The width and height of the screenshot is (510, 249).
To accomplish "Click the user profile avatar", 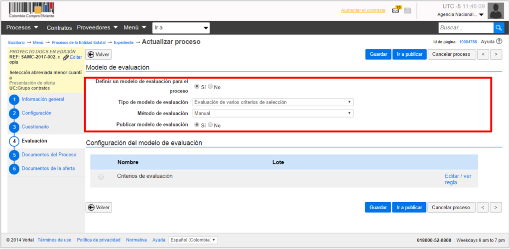I will (495, 10).
